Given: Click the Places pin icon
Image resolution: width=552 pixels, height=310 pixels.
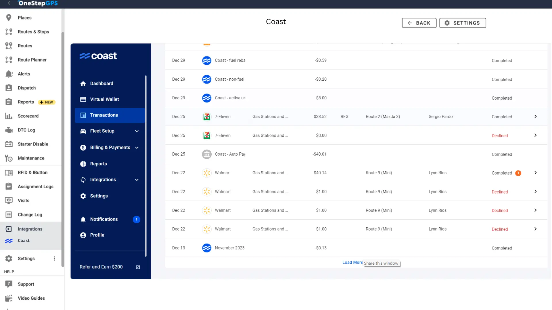Looking at the screenshot, I should coord(9,18).
